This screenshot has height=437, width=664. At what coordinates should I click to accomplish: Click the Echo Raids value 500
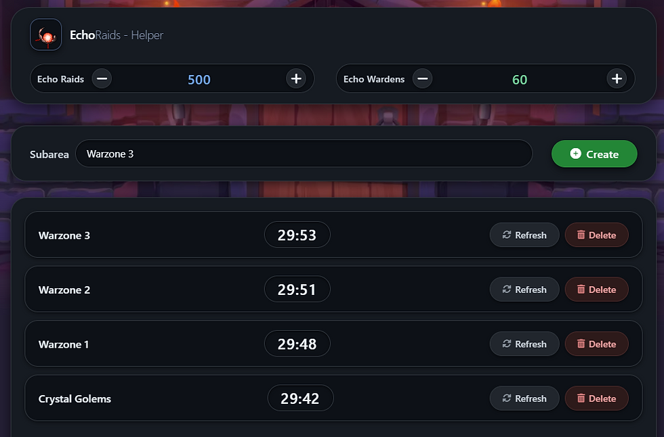click(x=199, y=79)
